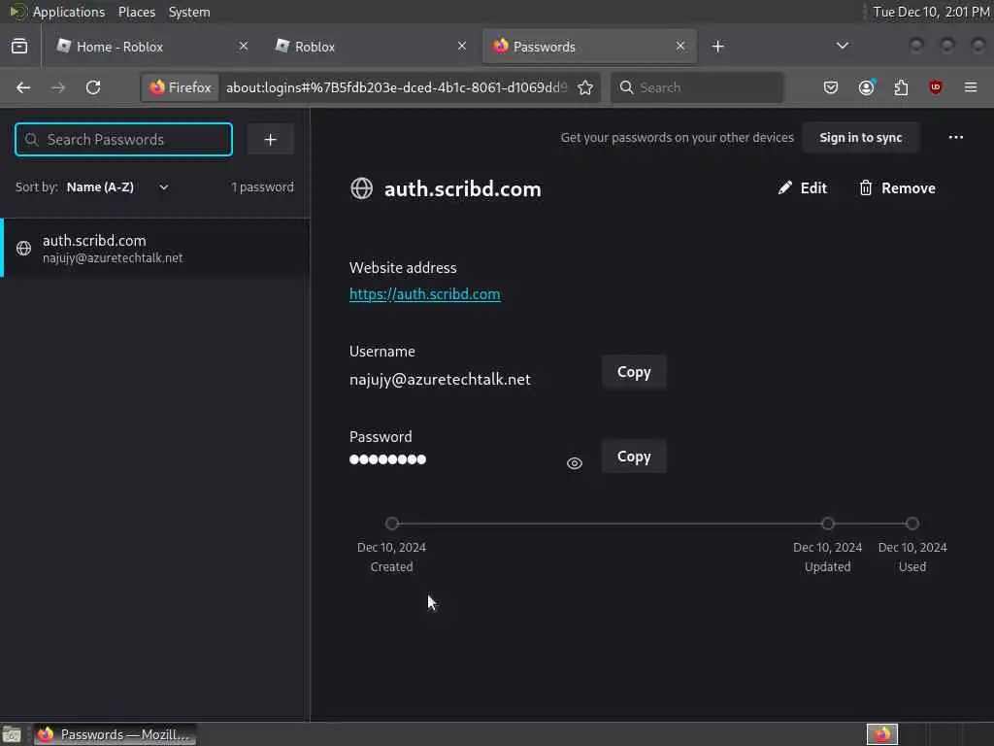Open the Places menu
The height and width of the screenshot is (746, 994).
pyautogui.click(x=136, y=12)
